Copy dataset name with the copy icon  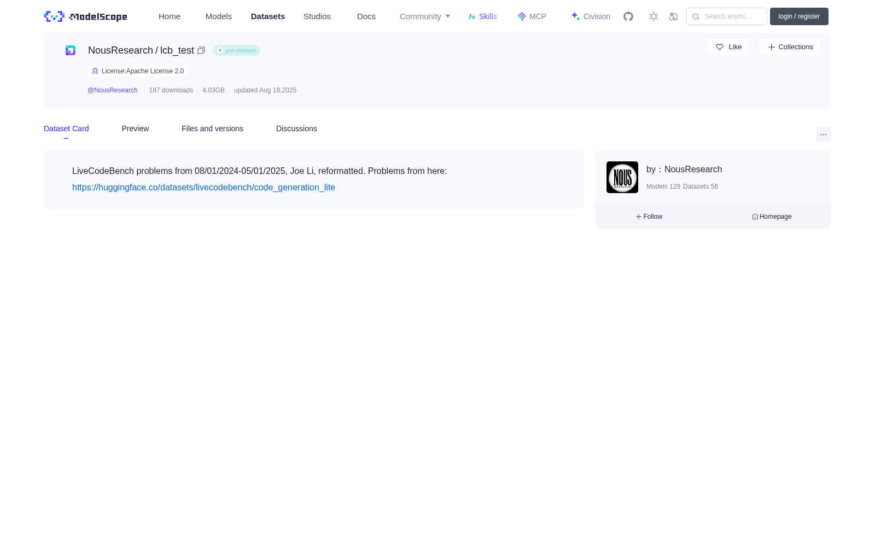pos(201,50)
